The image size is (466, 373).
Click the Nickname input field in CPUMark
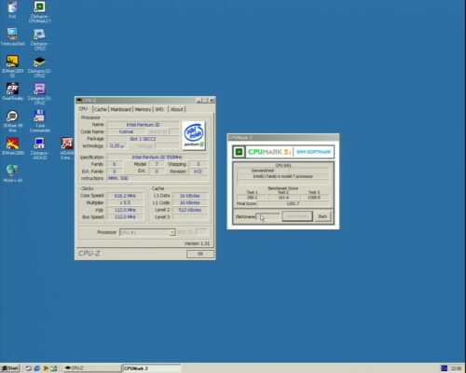click(267, 216)
